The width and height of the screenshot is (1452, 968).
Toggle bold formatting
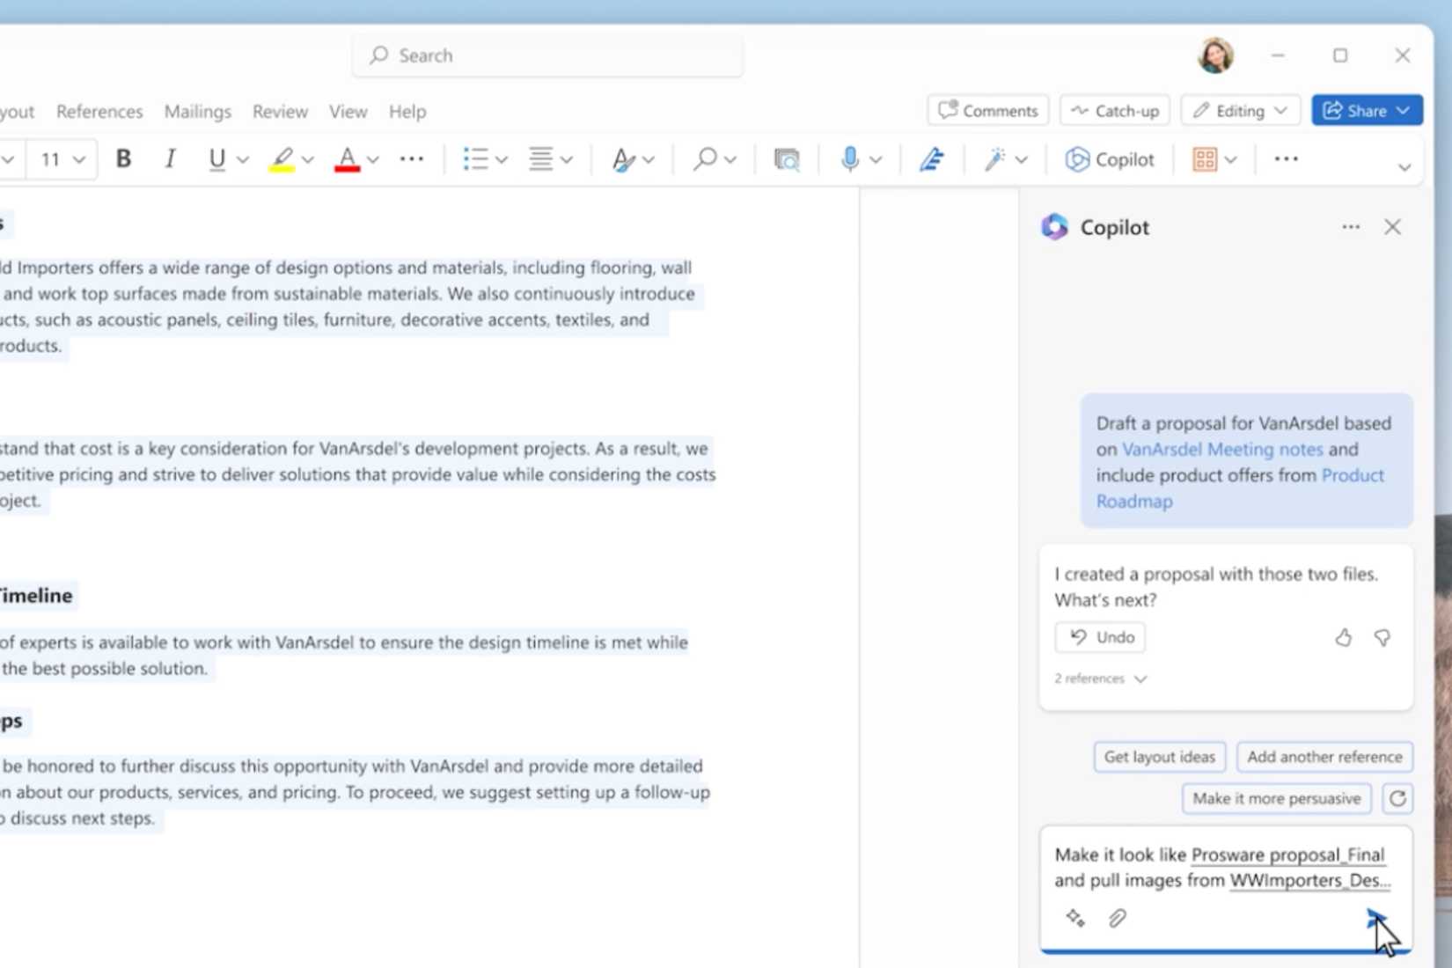pyautogui.click(x=123, y=159)
